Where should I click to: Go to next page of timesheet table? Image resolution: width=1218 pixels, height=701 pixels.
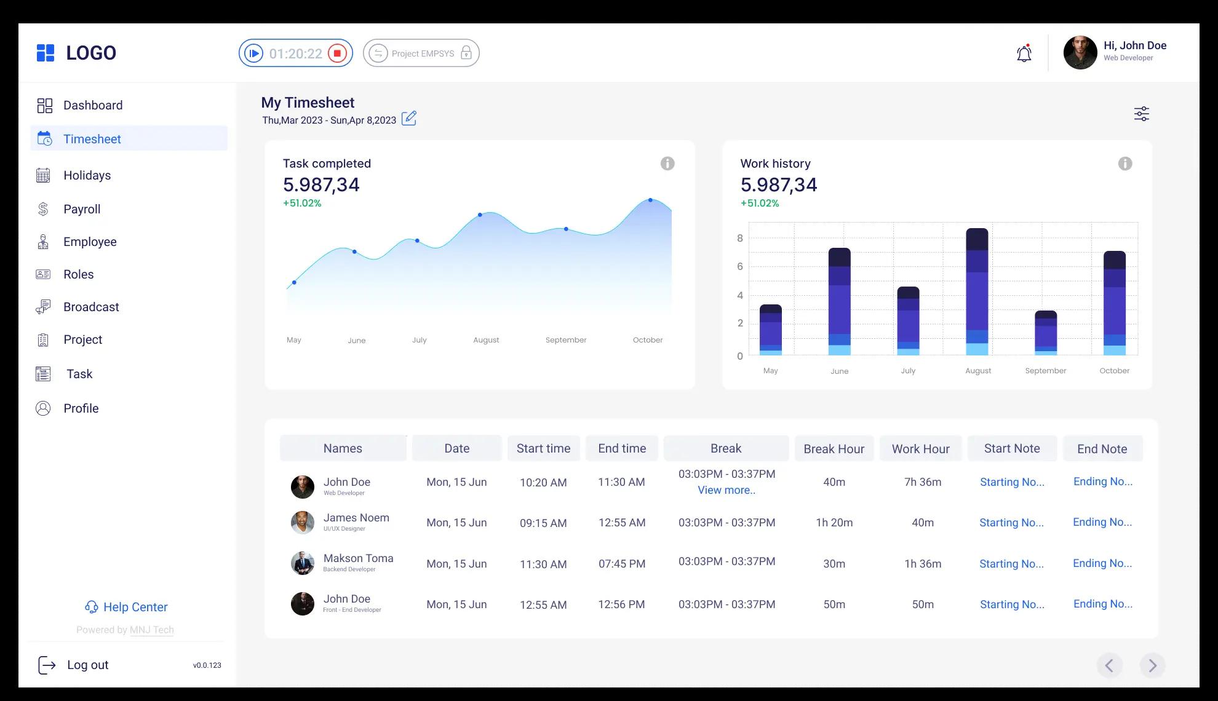click(1152, 665)
